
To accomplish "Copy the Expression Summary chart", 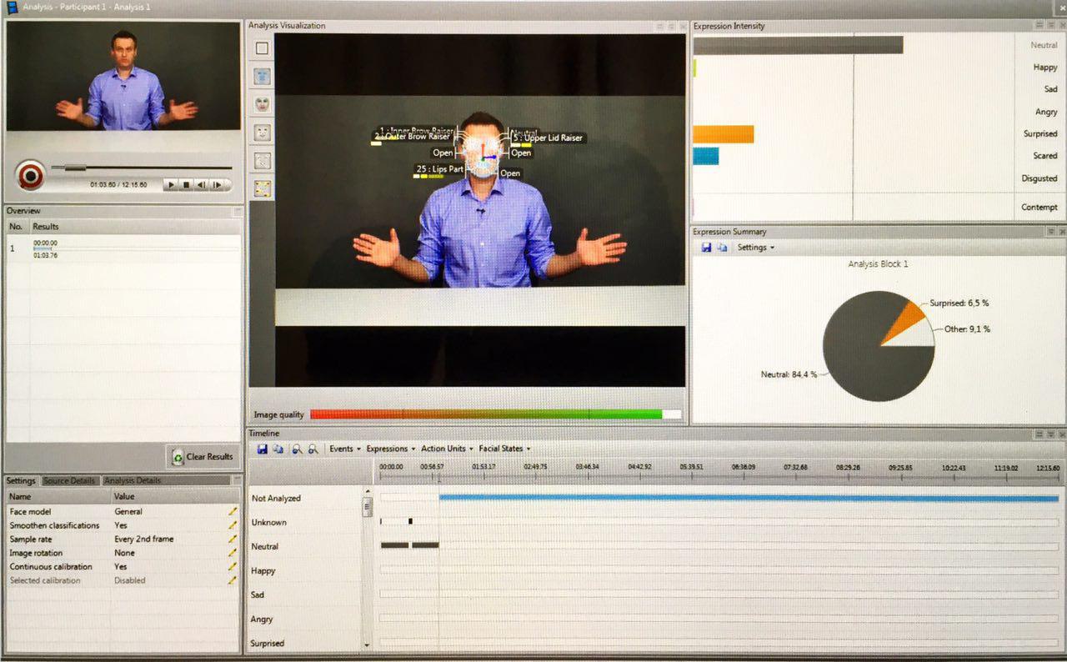I will 722,248.
